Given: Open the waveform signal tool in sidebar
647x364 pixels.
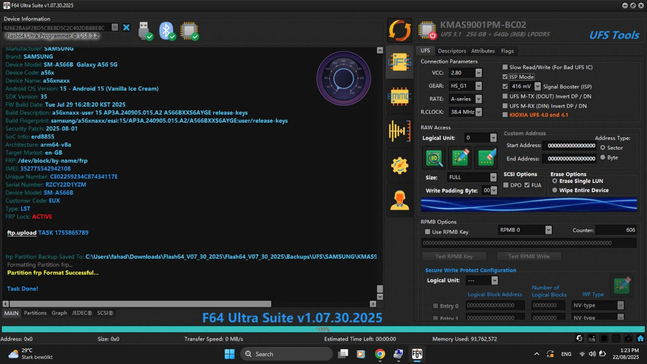Looking at the screenshot, I should click(x=399, y=131).
